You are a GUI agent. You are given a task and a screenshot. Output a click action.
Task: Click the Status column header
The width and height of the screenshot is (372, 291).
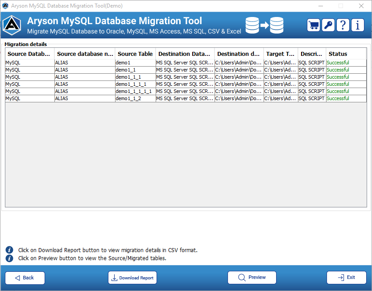tap(346, 54)
